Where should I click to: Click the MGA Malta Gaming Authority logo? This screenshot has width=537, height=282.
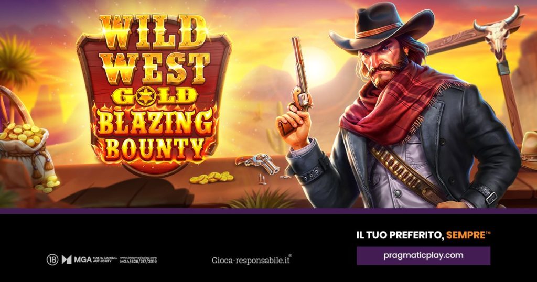point(89,260)
